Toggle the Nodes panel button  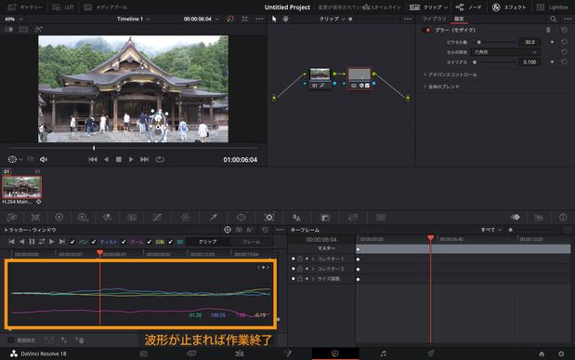click(468, 7)
